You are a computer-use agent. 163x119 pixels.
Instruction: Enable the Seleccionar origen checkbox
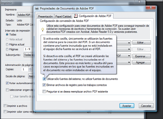7,90
